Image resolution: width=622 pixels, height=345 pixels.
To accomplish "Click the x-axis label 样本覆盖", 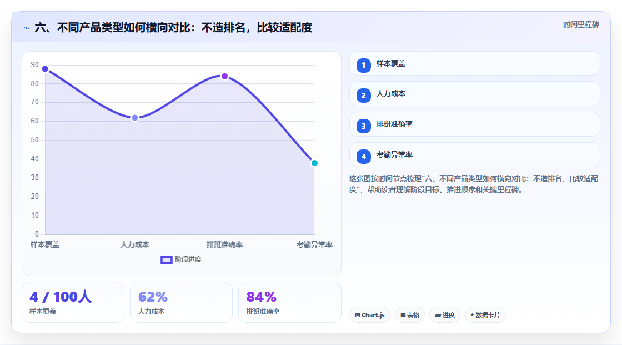I will point(45,245).
